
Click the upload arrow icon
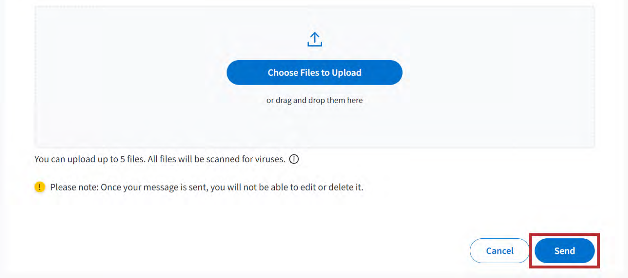pyautogui.click(x=314, y=40)
